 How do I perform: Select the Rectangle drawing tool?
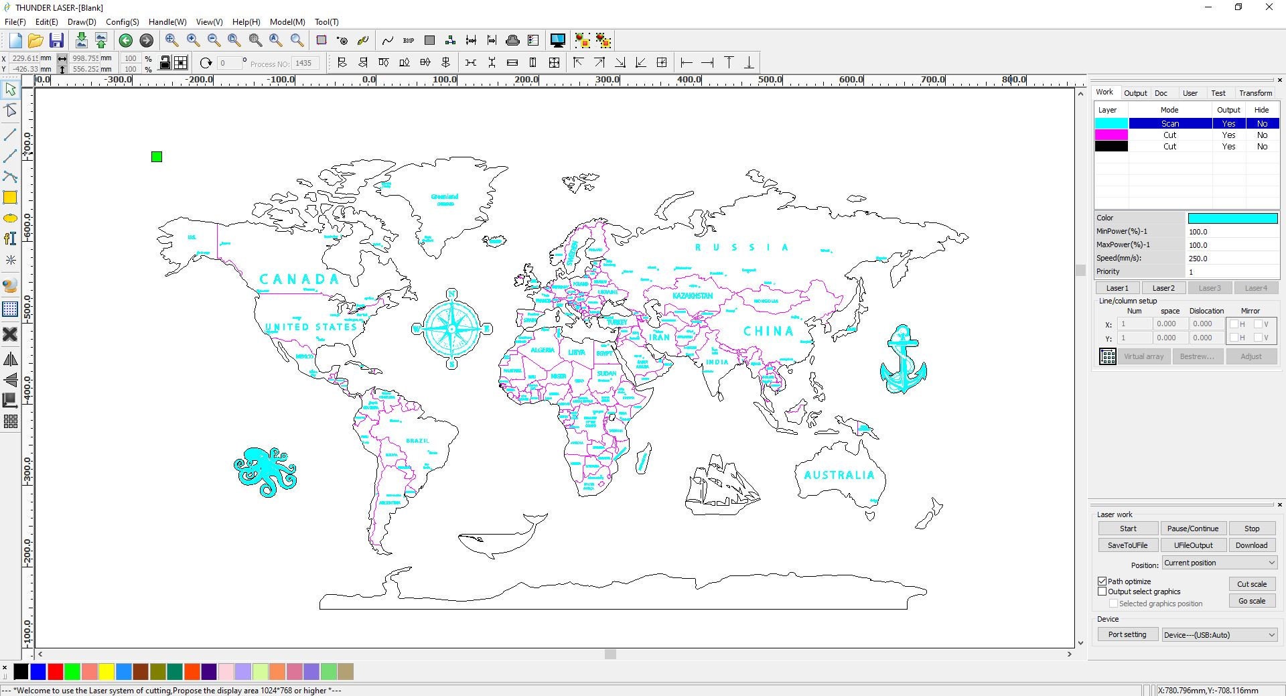coord(10,198)
